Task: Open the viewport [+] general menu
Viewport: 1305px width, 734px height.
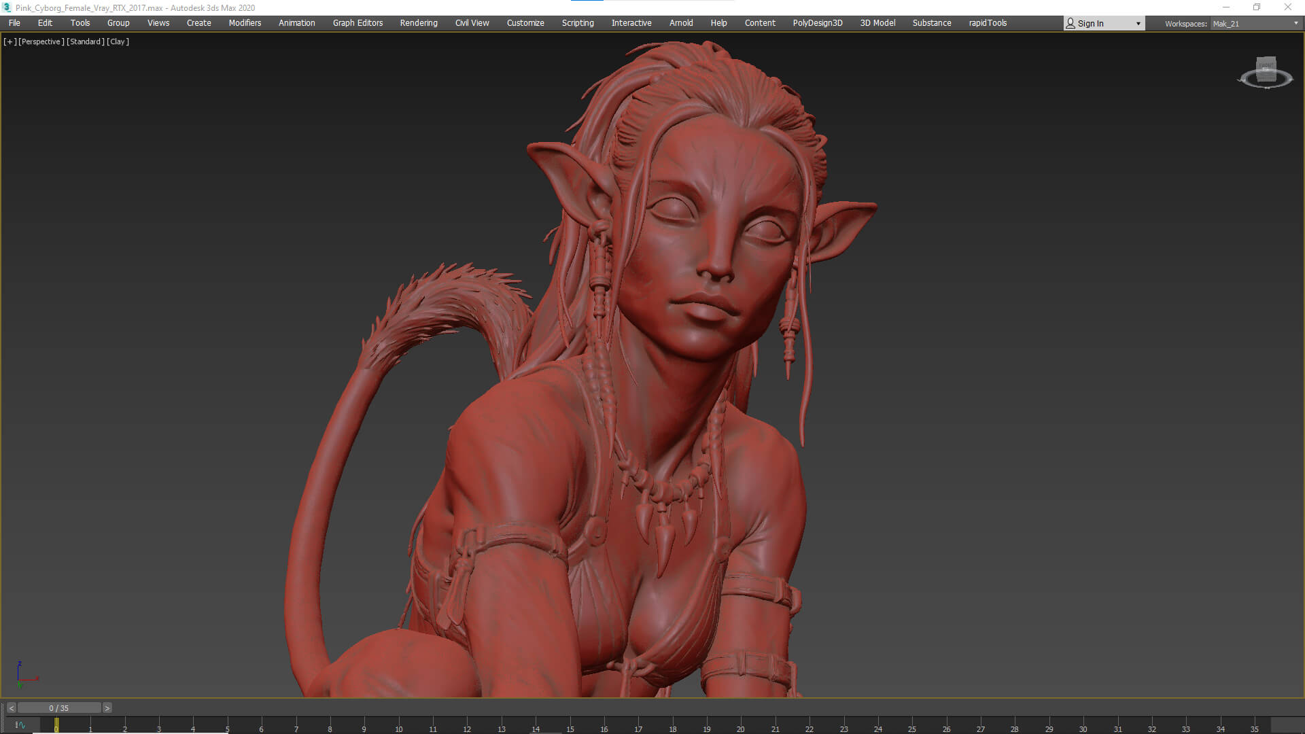Action: pos(10,41)
